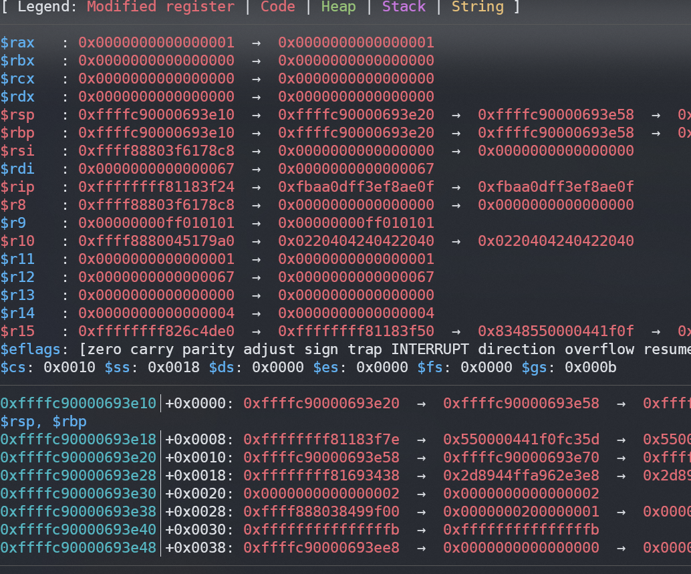Click the 'Modified register' legend label
The image size is (691, 574).
160,7
